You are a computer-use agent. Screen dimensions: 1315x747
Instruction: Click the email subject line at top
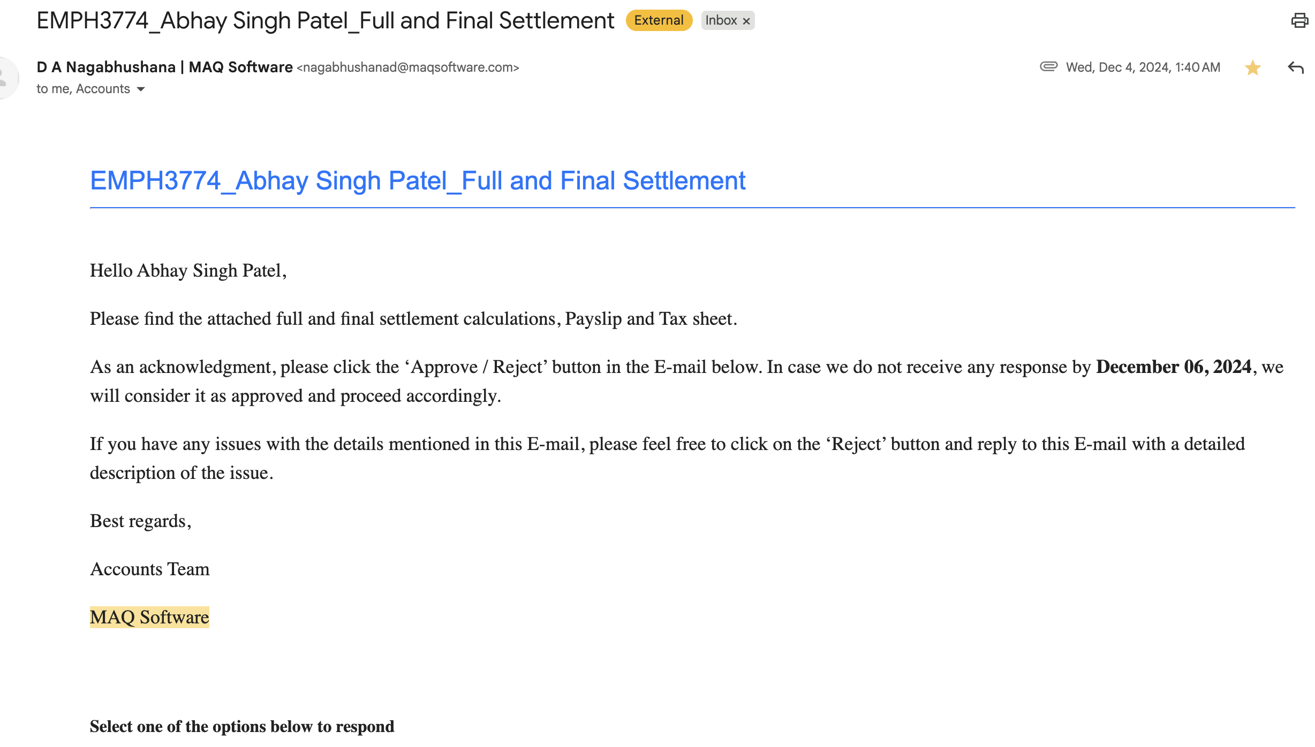pyautogui.click(x=325, y=20)
